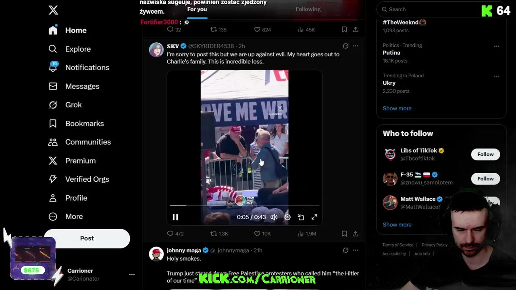This screenshot has height=290, width=516.
Task: Open more options on johnny maga post
Action: tap(355, 250)
